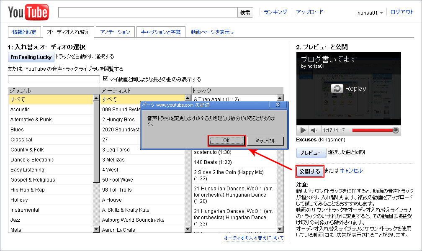The height and width of the screenshot is (251, 422).
Task: Select the artist 3 Mellizas
Action: tap(143, 159)
